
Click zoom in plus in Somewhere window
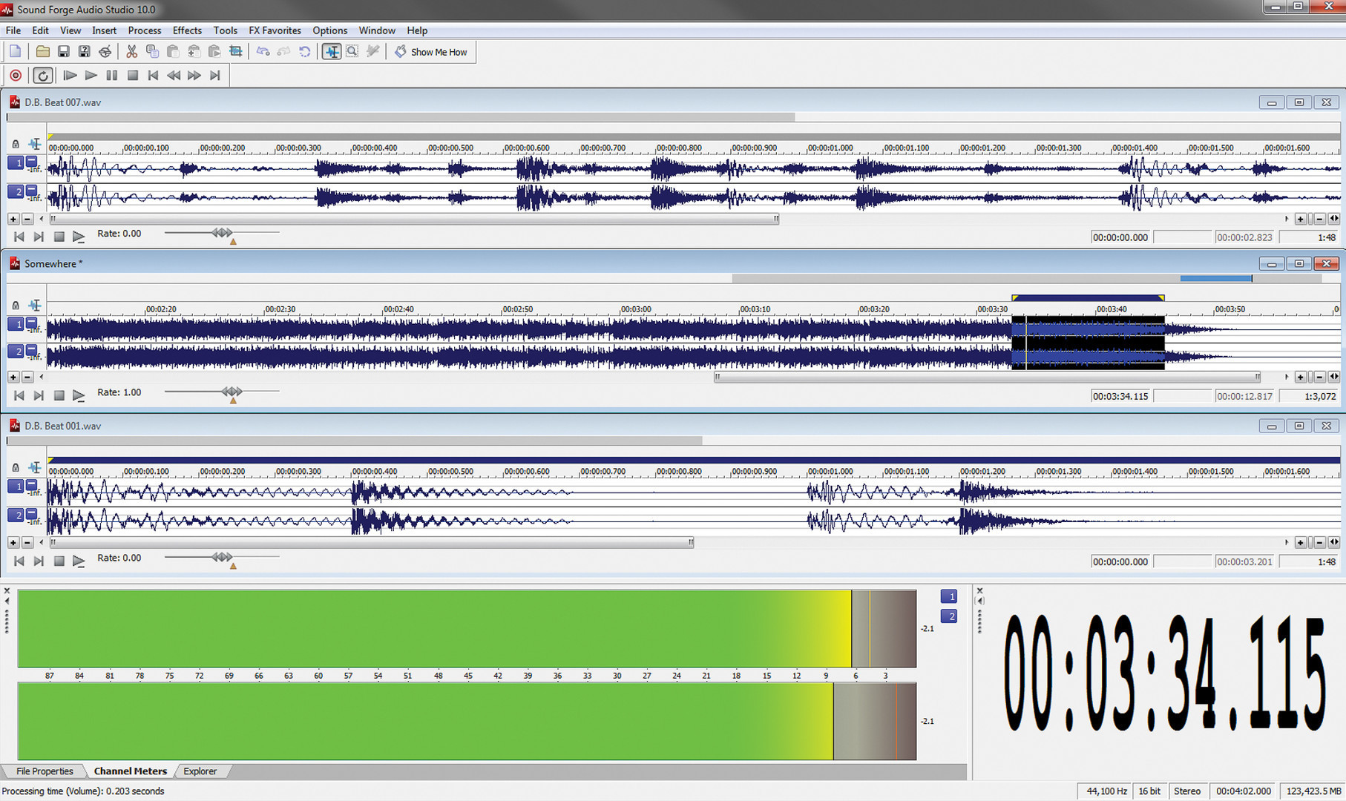pos(1300,378)
